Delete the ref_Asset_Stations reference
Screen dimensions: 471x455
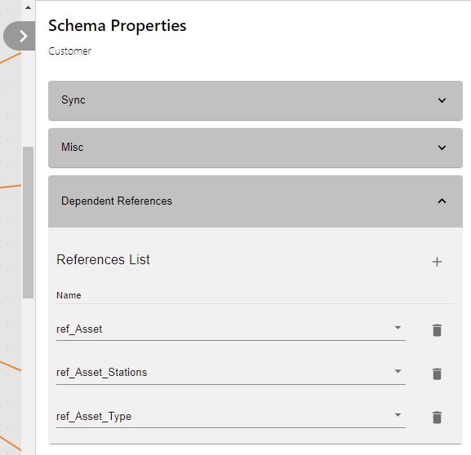437,373
